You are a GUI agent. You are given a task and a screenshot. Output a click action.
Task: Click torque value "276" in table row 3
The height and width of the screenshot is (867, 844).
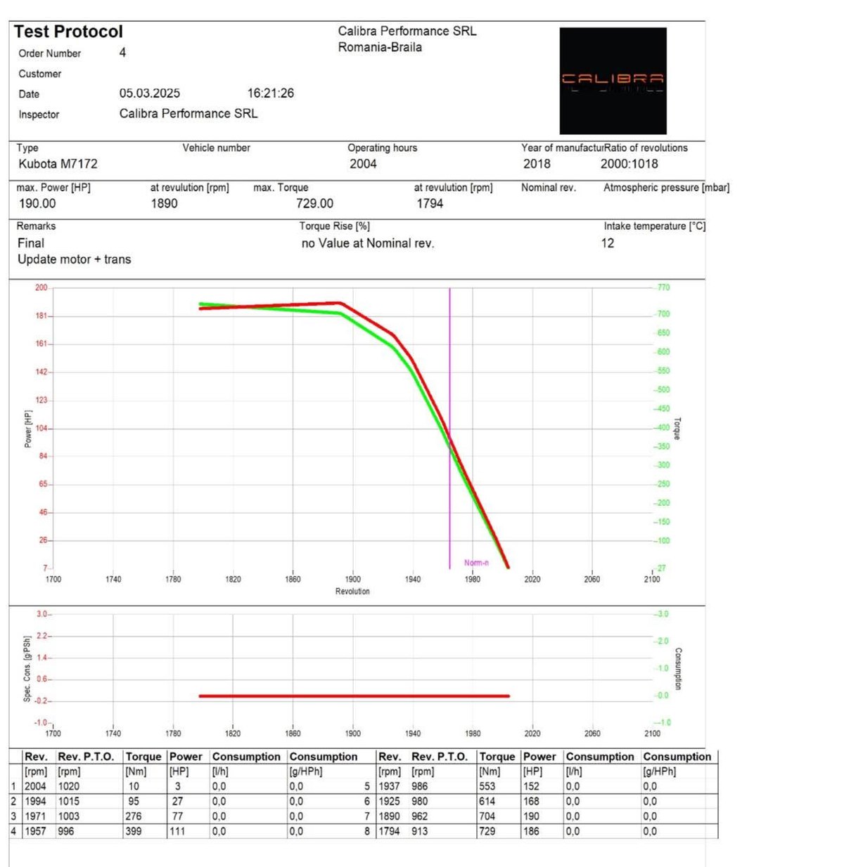tap(133, 816)
